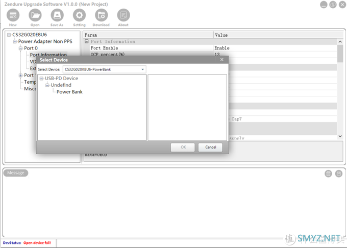347x248 pixels.
Task: Collapse the Port 0 tree node
Action: point(20,48)
